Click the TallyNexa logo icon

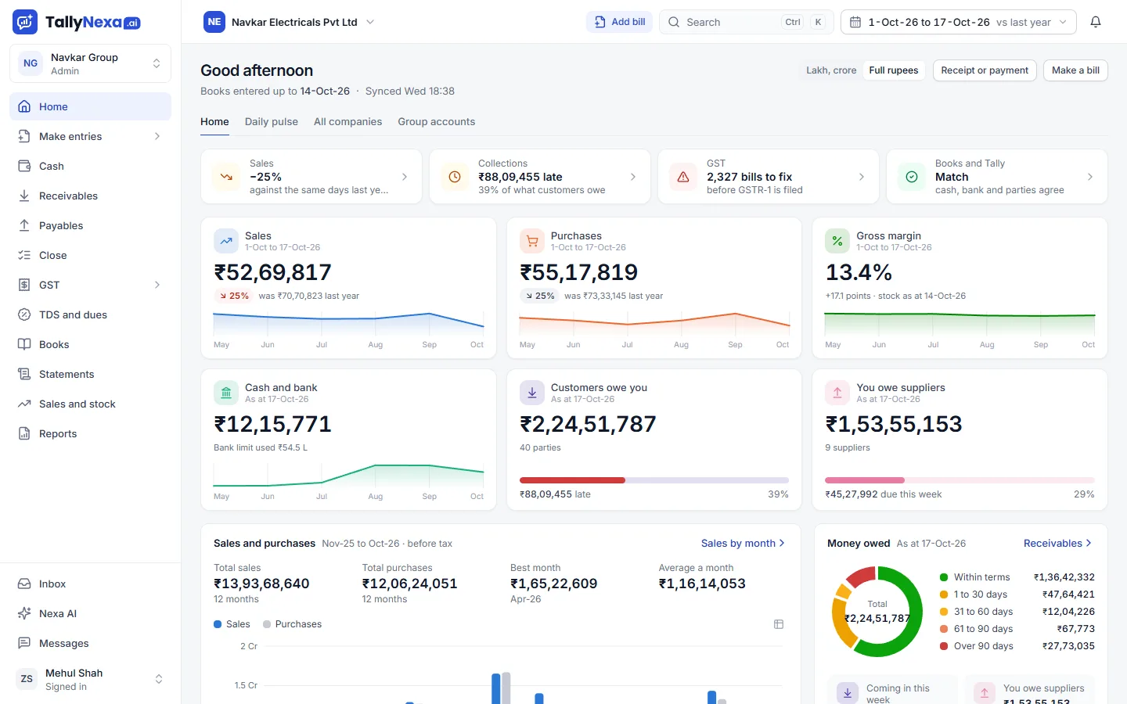pyautogui.click(x=25, y=22)
